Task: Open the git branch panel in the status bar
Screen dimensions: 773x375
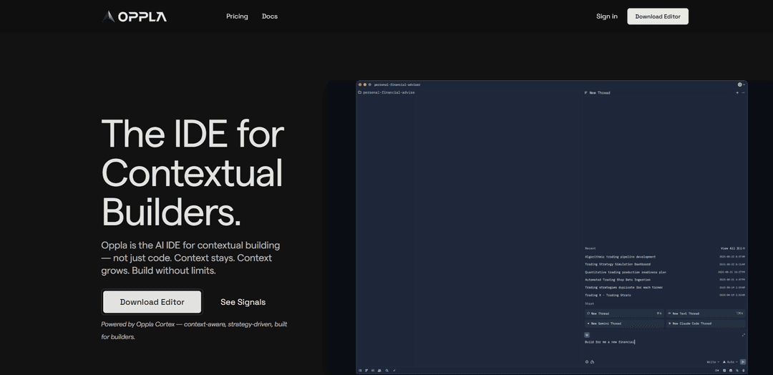Action: pyautogui.click(x=366, y=371)
